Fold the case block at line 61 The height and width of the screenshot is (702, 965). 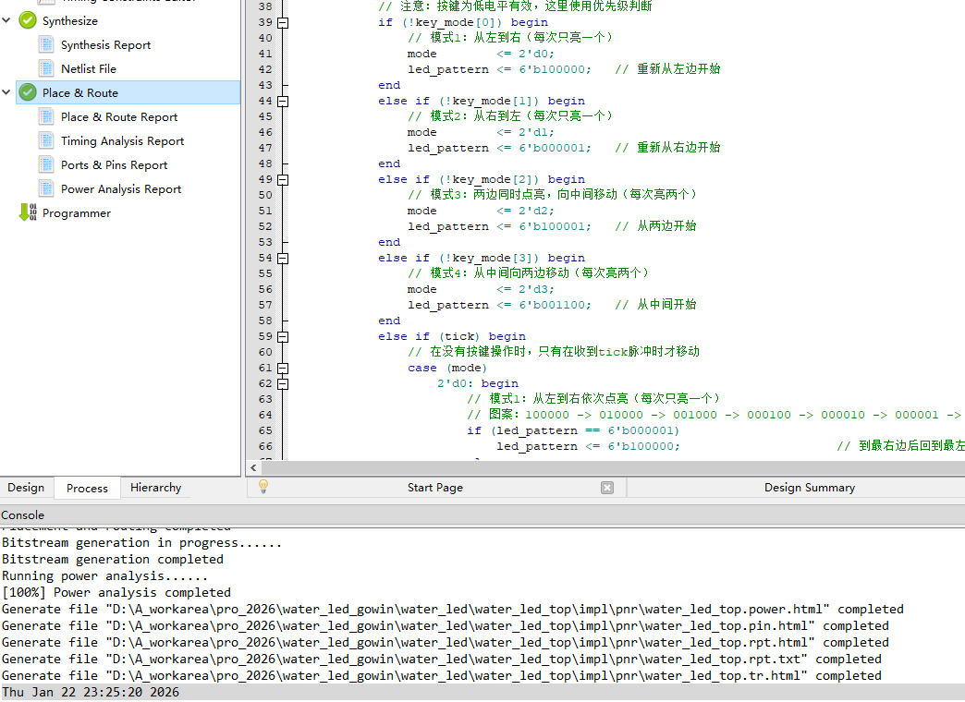(x=283, y=368)
